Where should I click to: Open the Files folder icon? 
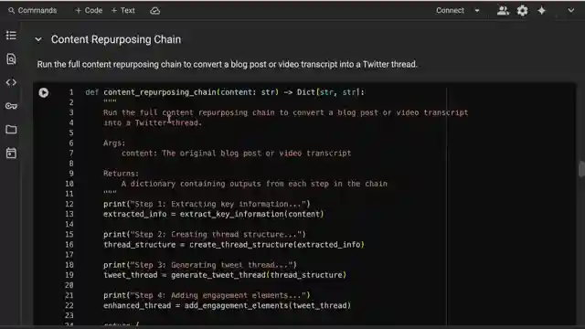[11, 130]
